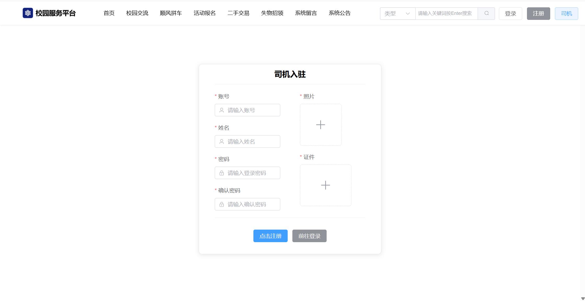Go to 二手交易 page

pos(238,13)
